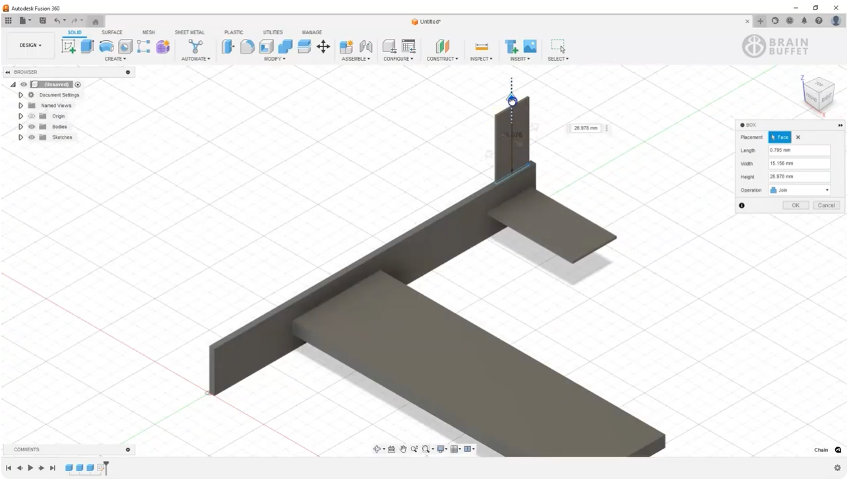Select the Extrude tool
Image resolution: width=849 pixels, height=479 pixels.
coord(87,46)
